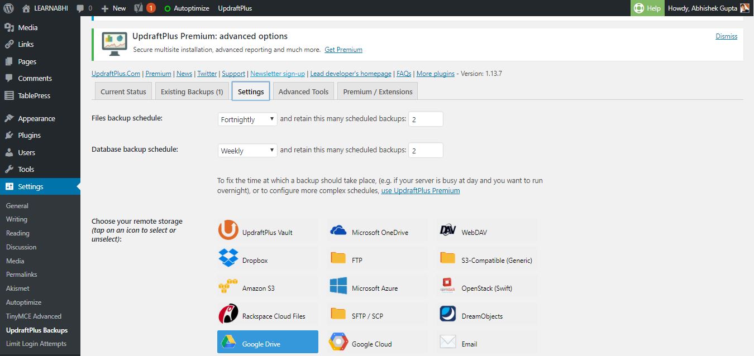Image resolution: width=754 pixels, height=356 pixels.
Task: Open the Twitter link
Action: [207, 74]
